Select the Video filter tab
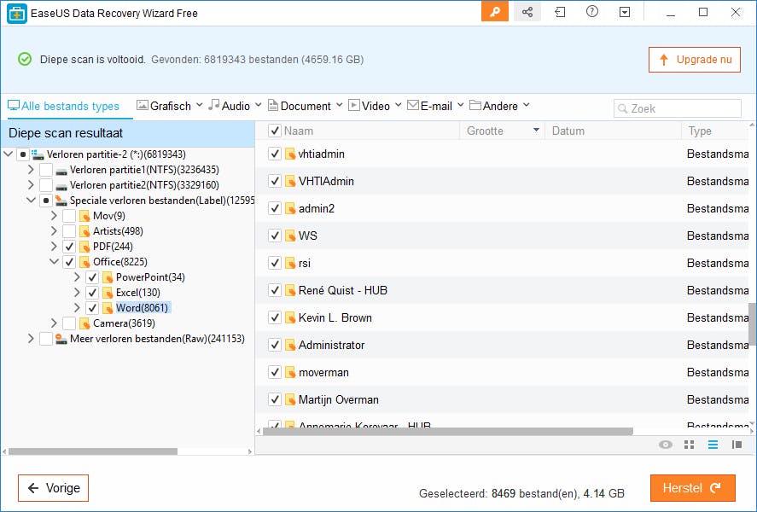The width and height of the screenshot is (757, 512). 370,106
